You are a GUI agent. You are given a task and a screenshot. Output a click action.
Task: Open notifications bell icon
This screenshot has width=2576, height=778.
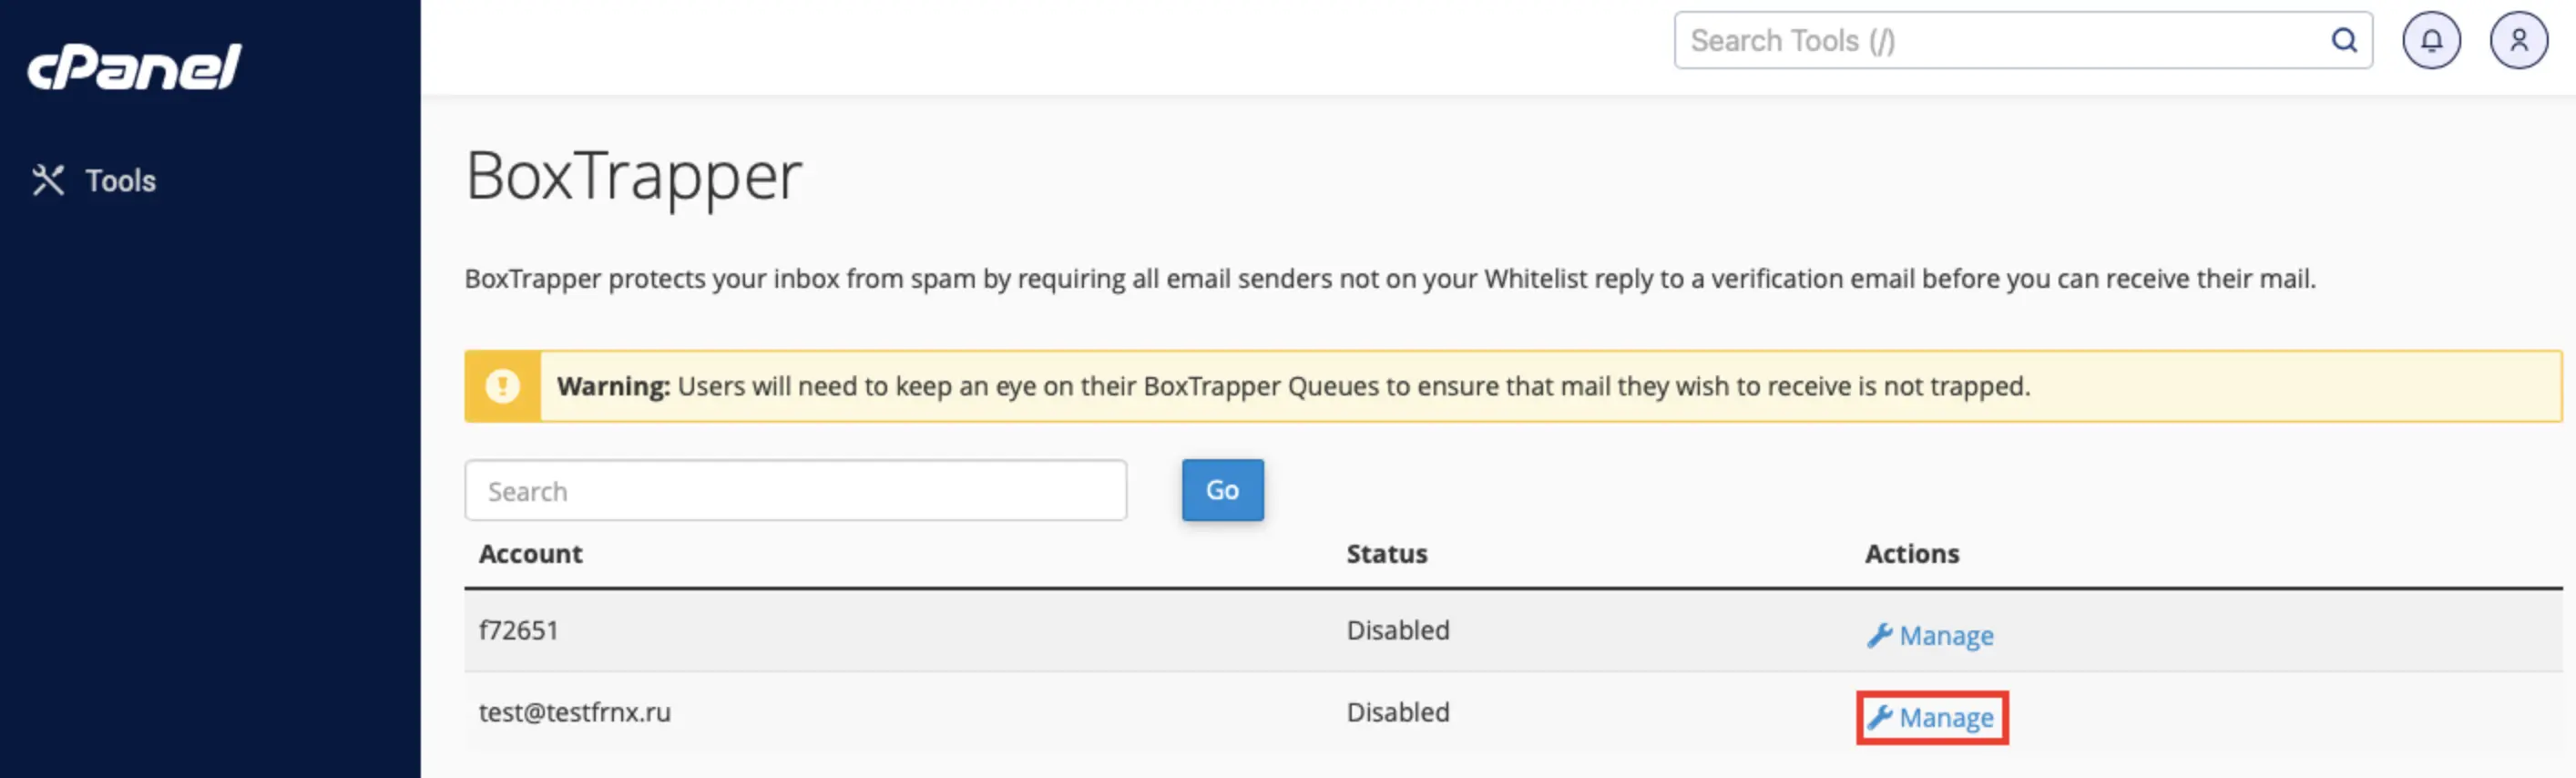[x=2431, y=41]
